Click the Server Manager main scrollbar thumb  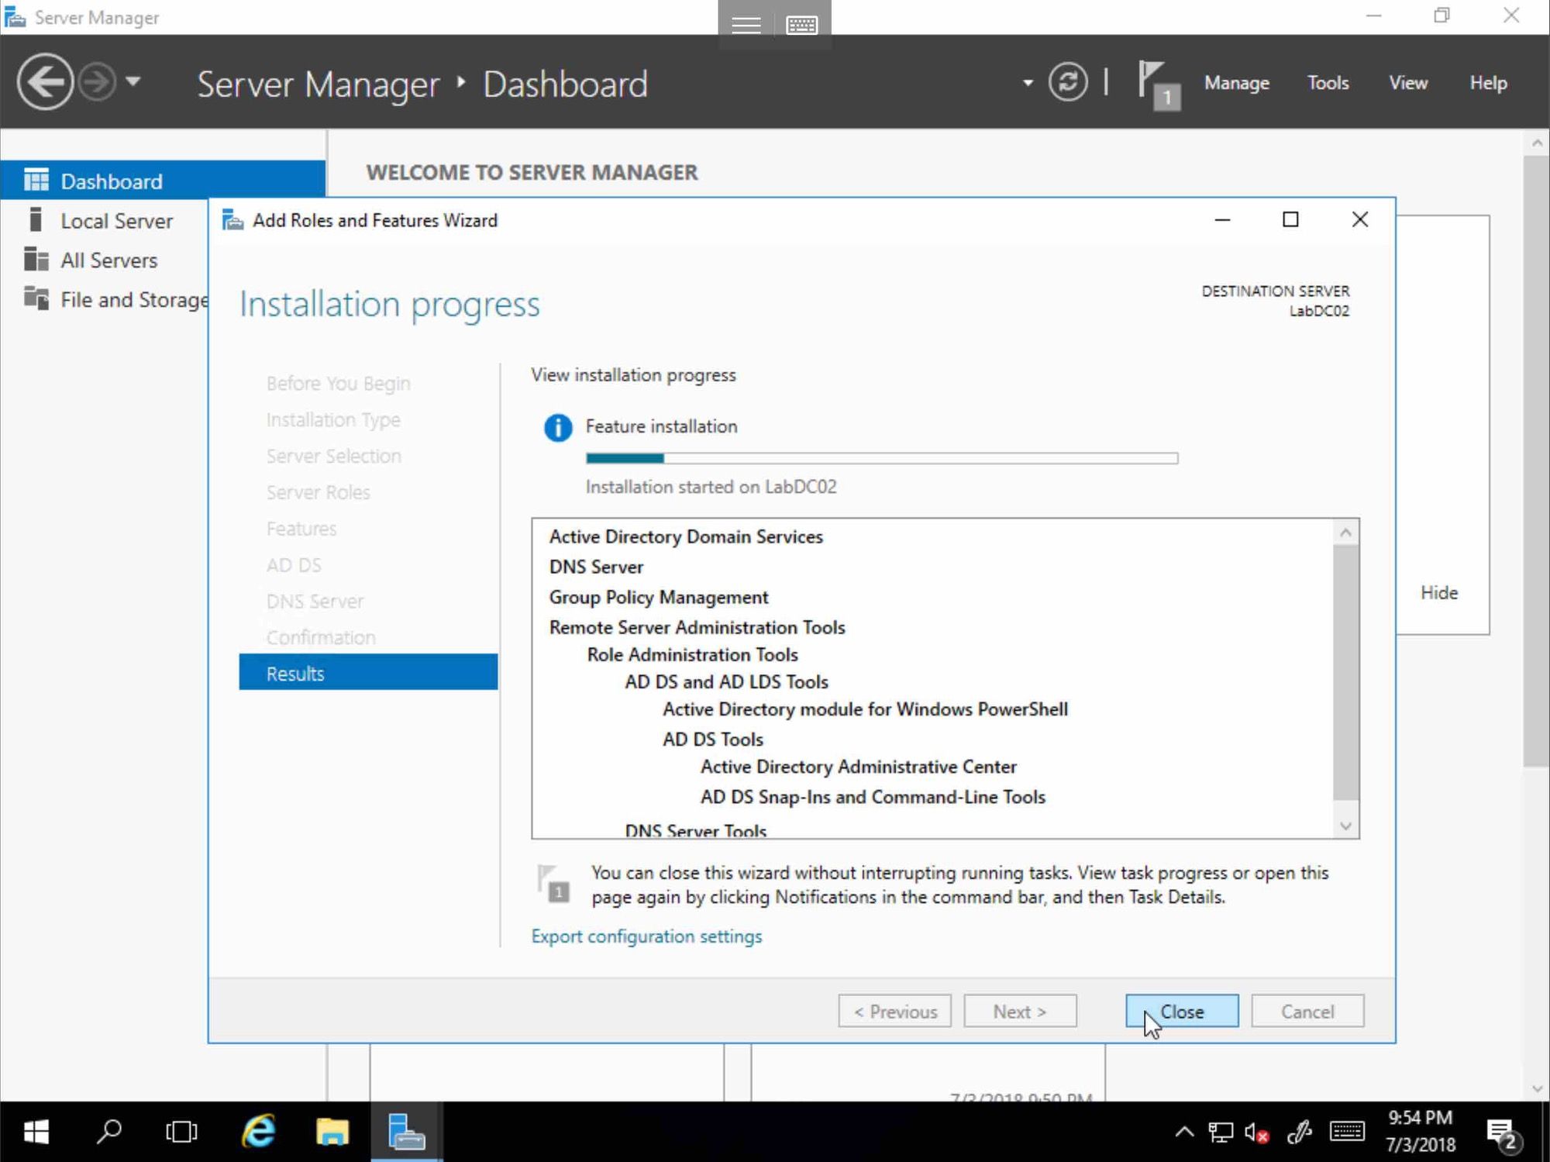point(1536,462)
